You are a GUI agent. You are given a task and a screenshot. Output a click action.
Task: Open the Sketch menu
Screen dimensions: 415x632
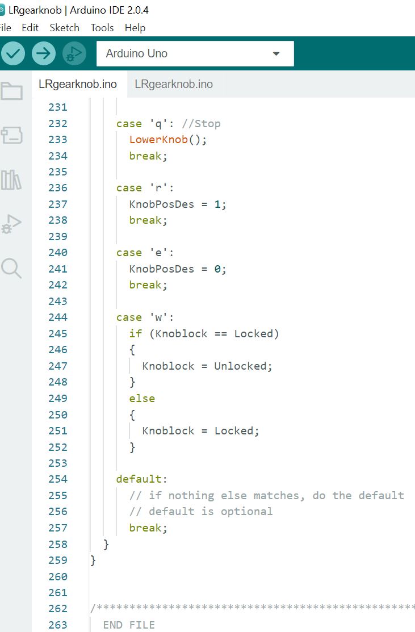(x=64, y=27)
